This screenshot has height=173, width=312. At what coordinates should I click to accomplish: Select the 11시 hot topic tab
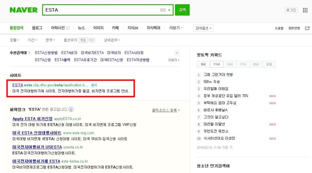click(x=216, y=64)
